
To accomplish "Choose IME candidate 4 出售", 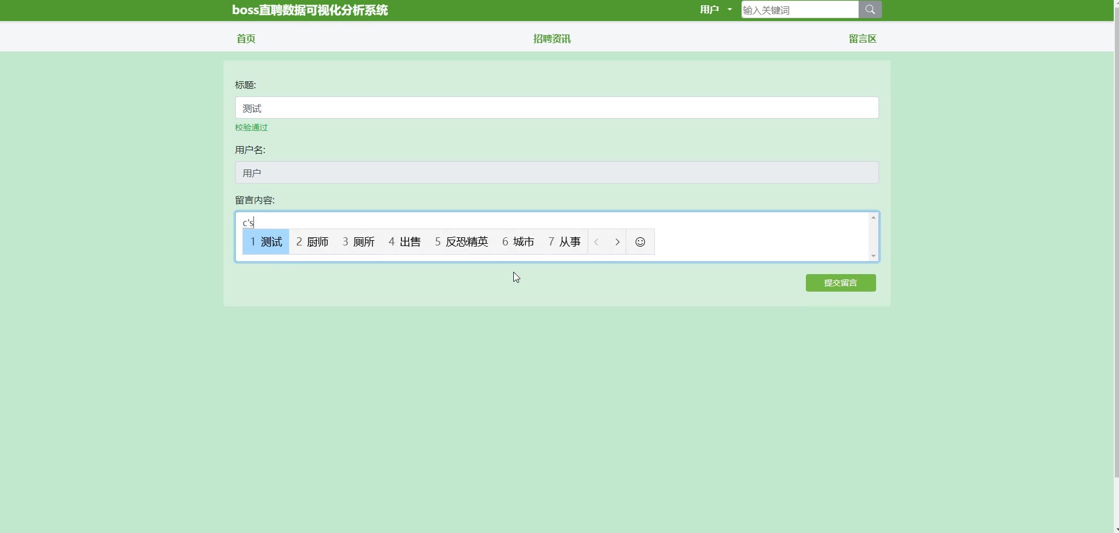I will (x=404, y=242).
